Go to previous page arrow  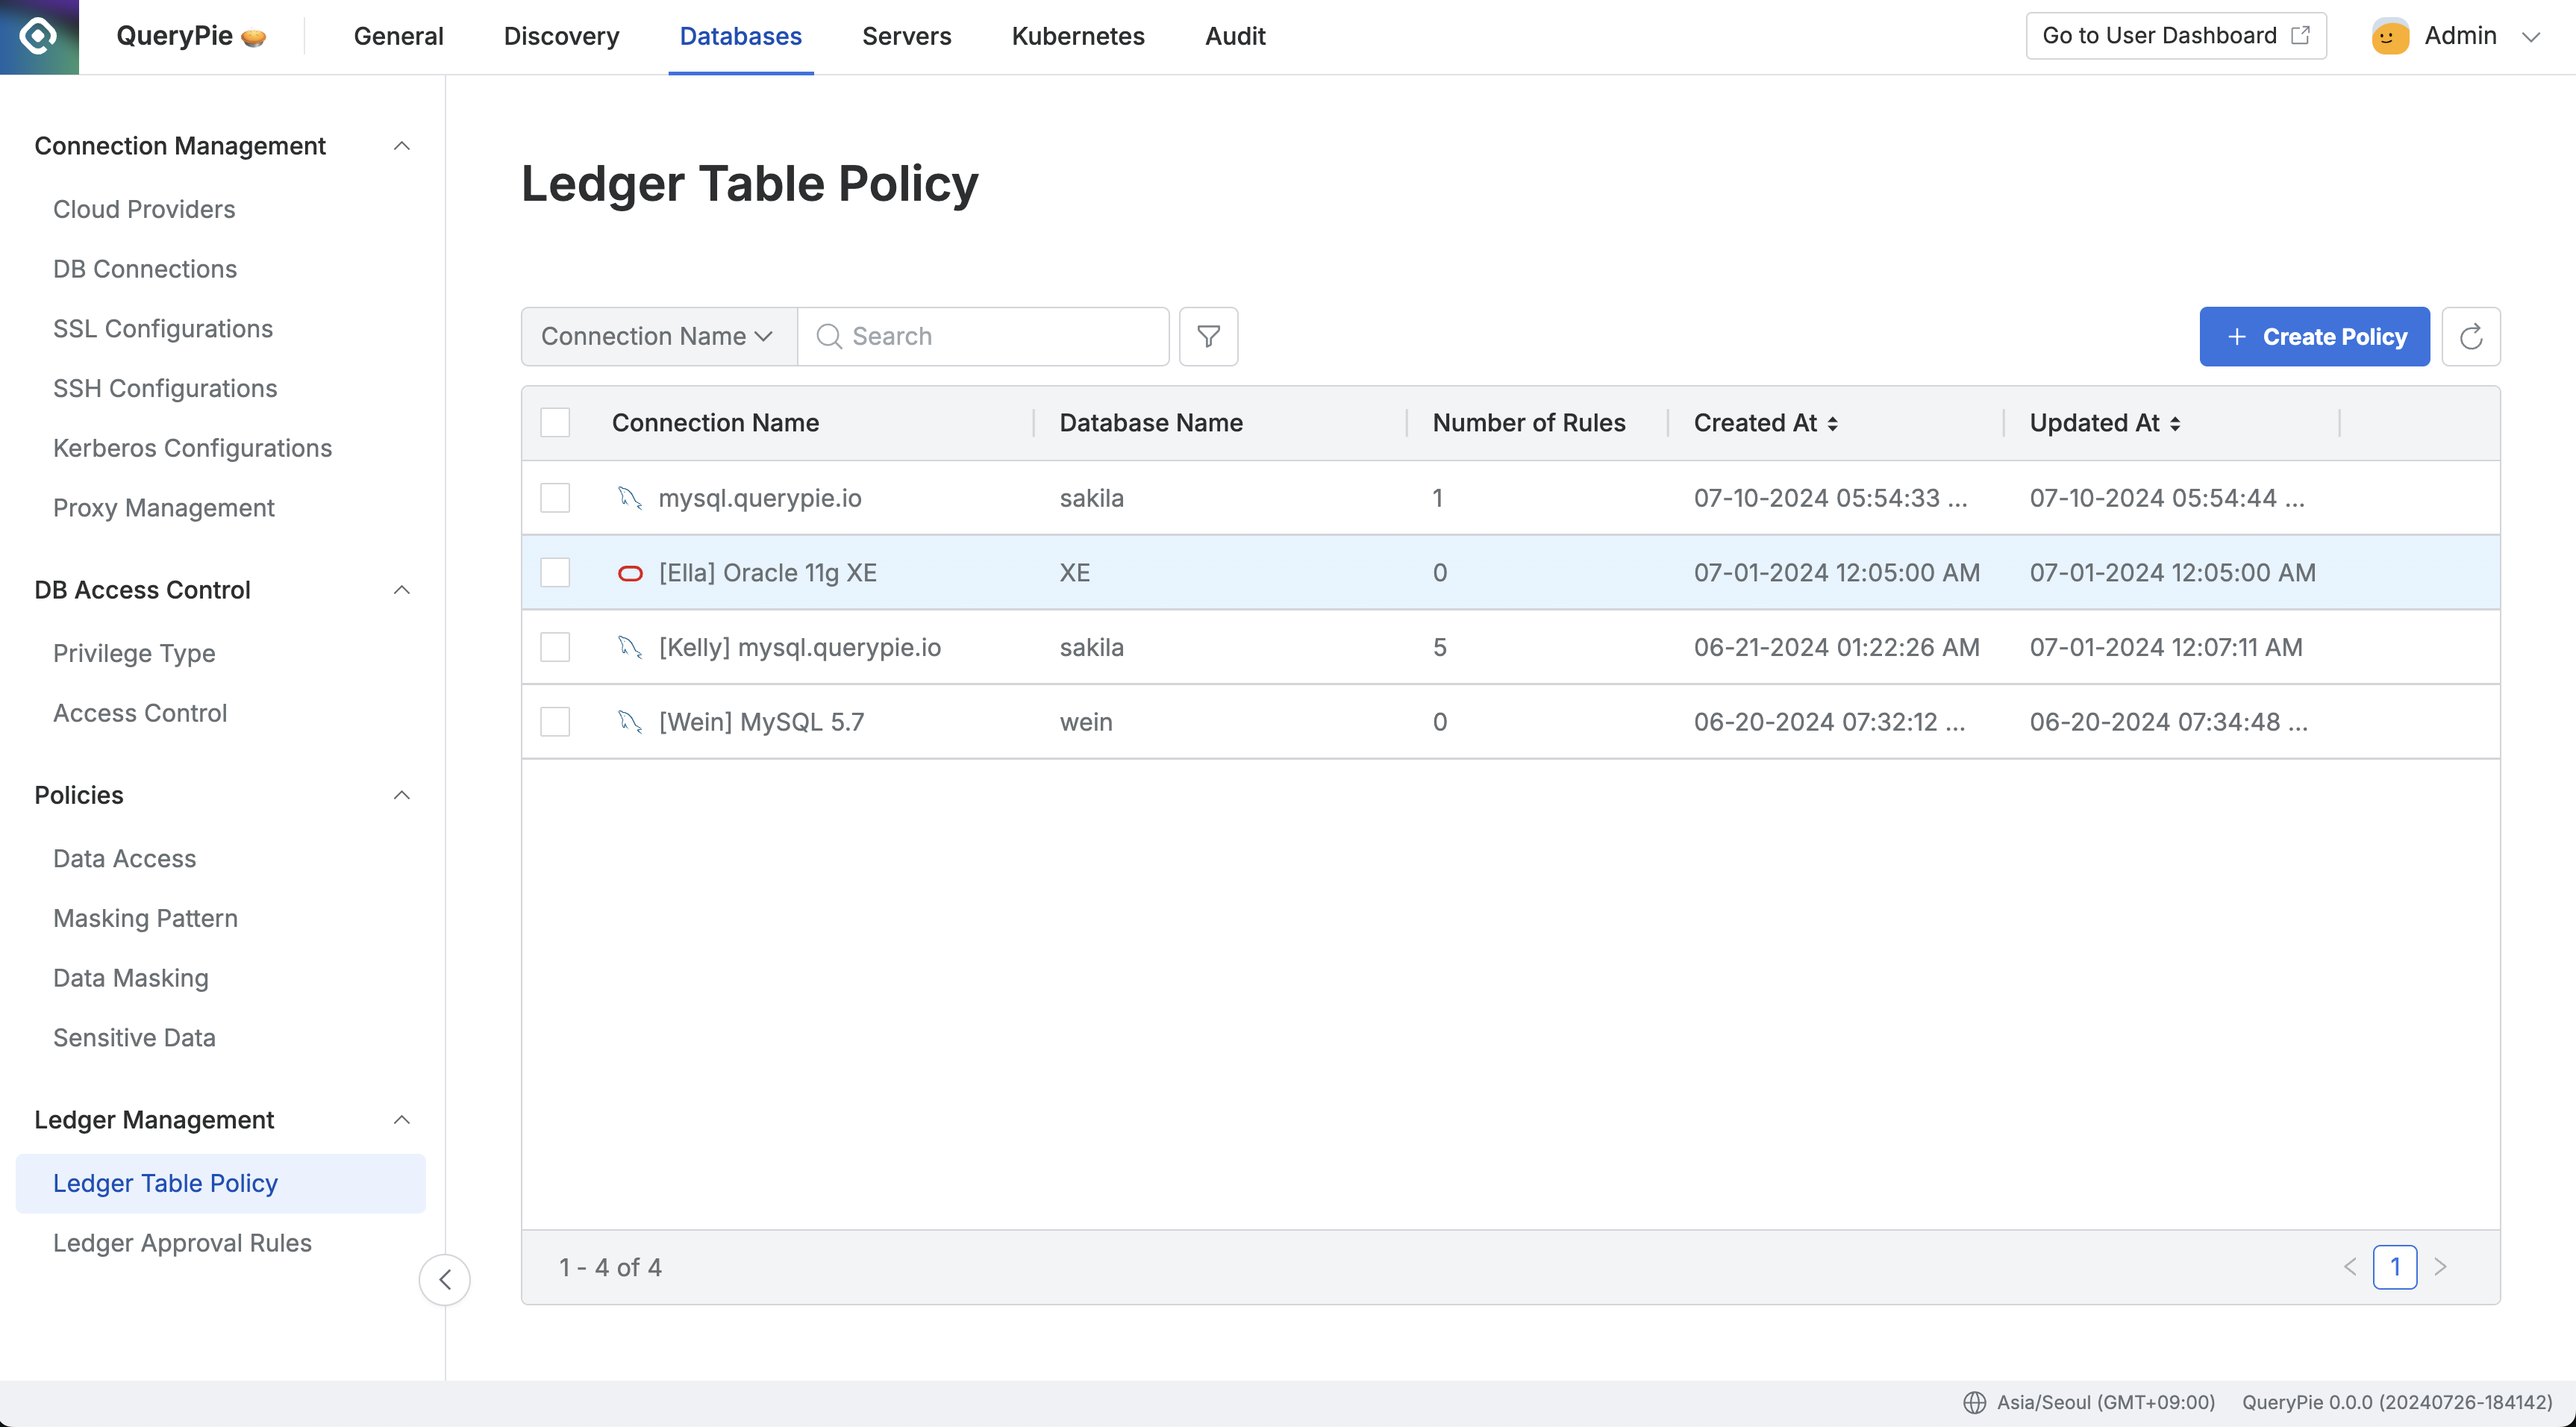click(x=2349, y=1267)
